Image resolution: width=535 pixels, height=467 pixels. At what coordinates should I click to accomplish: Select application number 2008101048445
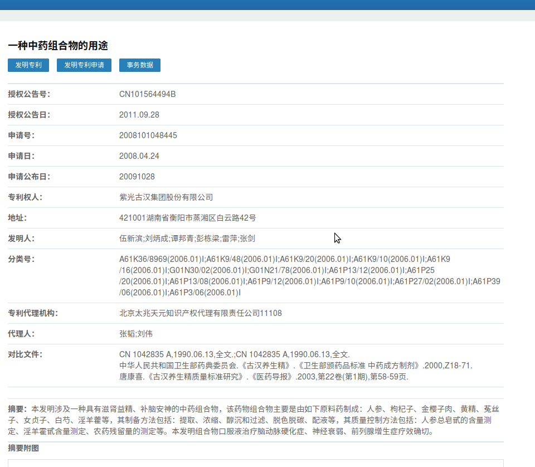[x=148, y=135]
